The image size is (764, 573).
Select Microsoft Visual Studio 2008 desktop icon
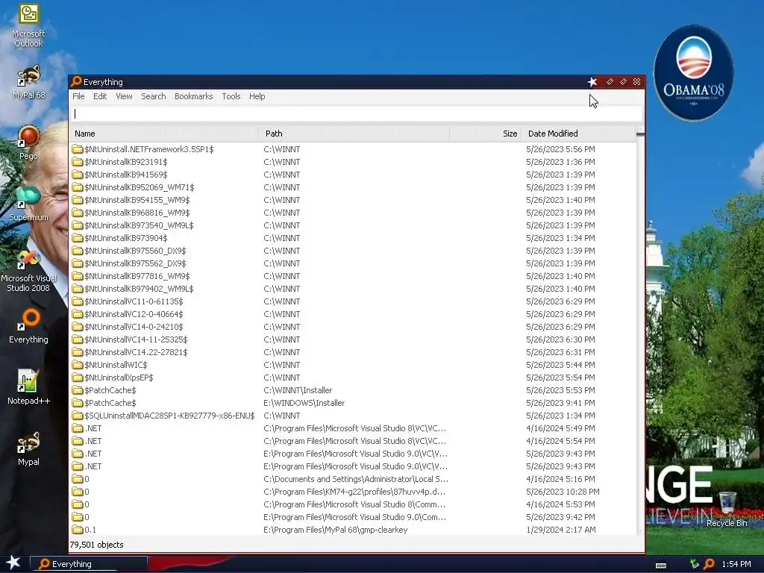pos(28,271)
